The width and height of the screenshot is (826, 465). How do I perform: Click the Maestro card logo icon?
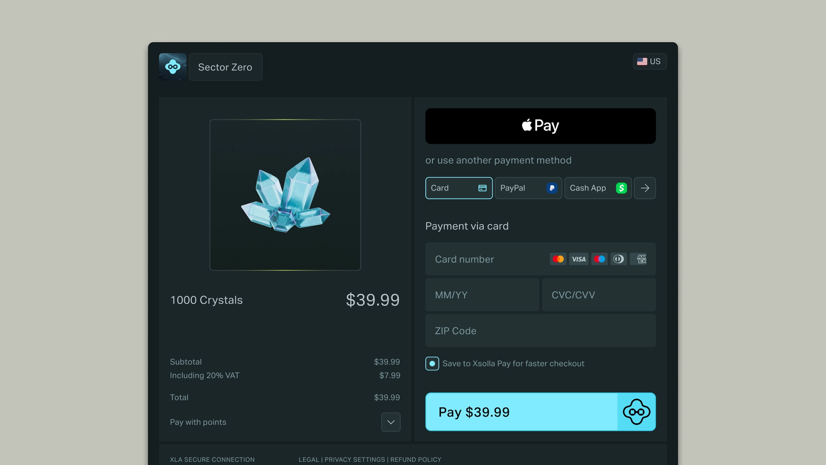point(599,259)
